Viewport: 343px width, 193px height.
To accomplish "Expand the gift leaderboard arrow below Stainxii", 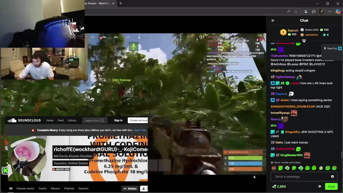I will (304, 41).
